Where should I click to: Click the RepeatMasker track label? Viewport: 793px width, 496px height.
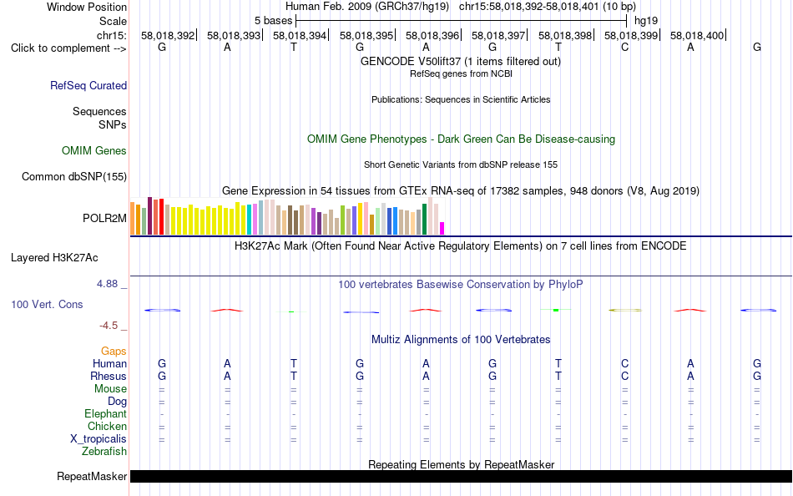pyautogui.click(x=92, y=476)
